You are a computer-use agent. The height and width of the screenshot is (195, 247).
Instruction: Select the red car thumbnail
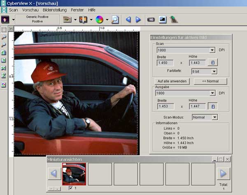[74, 174]
